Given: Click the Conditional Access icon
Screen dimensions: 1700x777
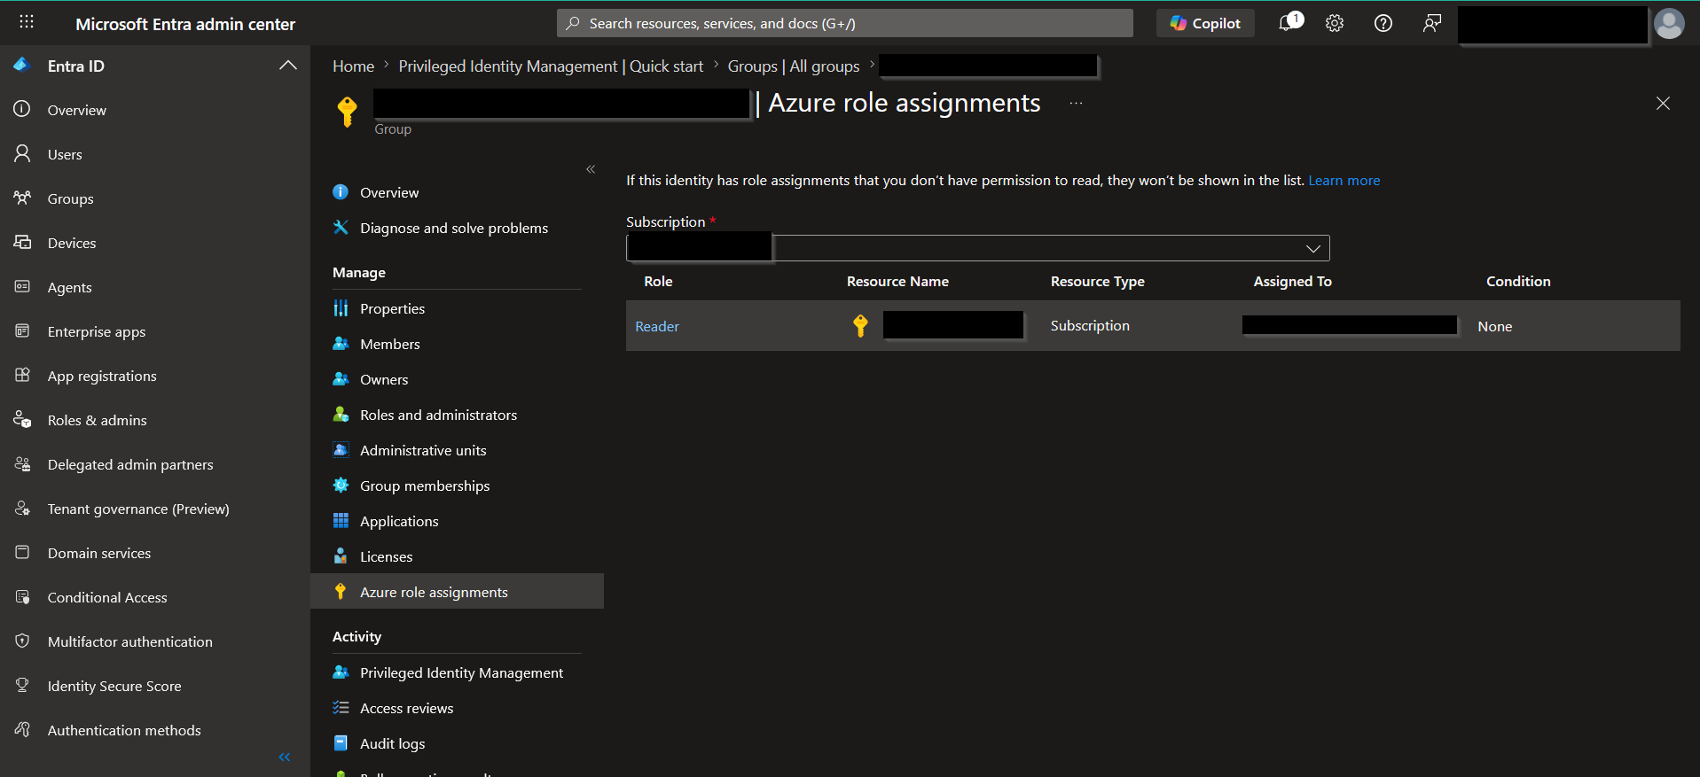Looking at the screenshot, I should 23,596.
